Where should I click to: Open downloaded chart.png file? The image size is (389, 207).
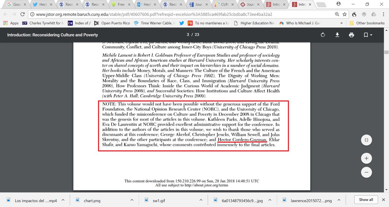tap(88, 200)
